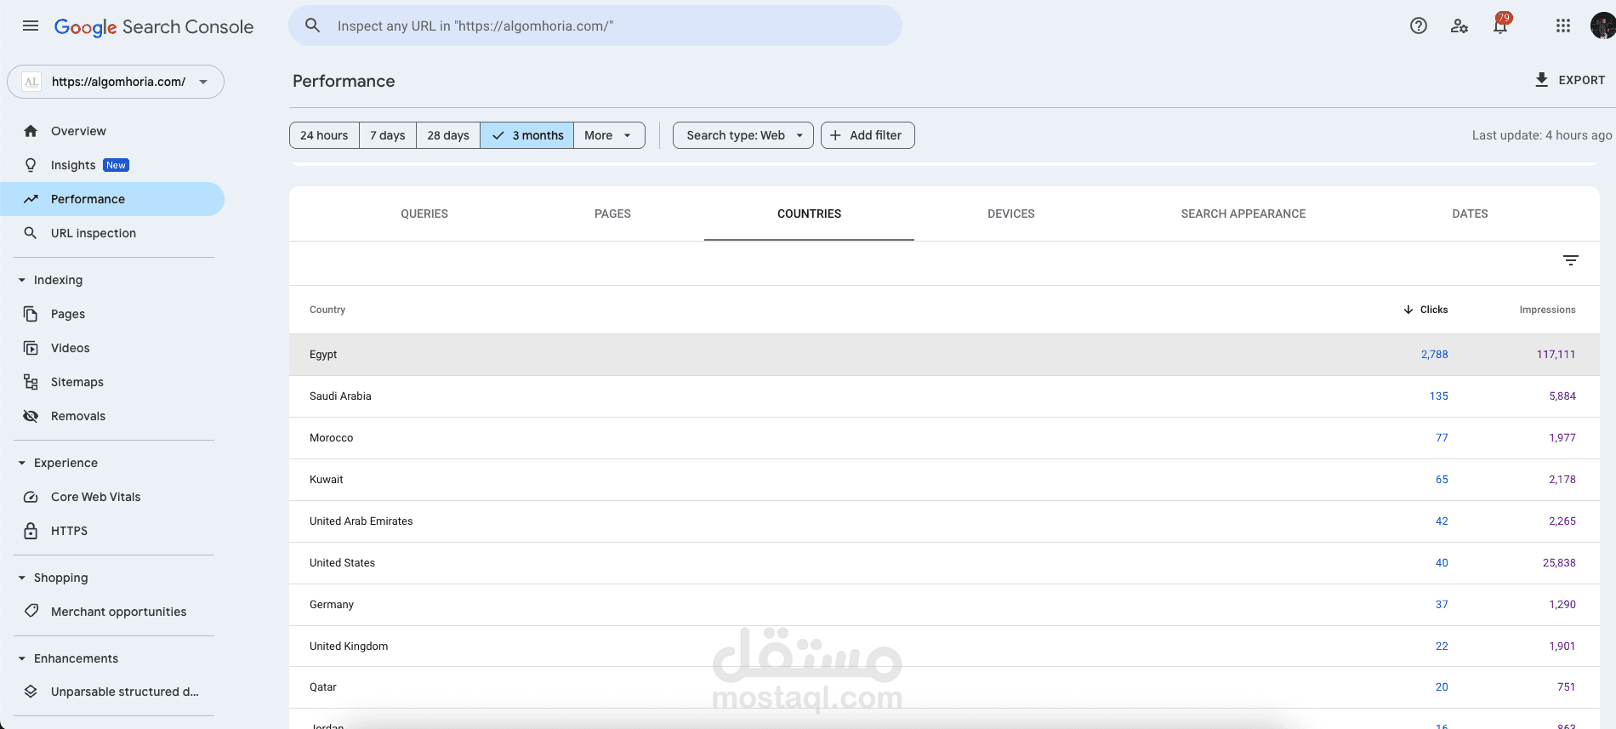Viewport: 1616px width, 729px height.
Task: Select the Germany country row
Action: point(944,605)
